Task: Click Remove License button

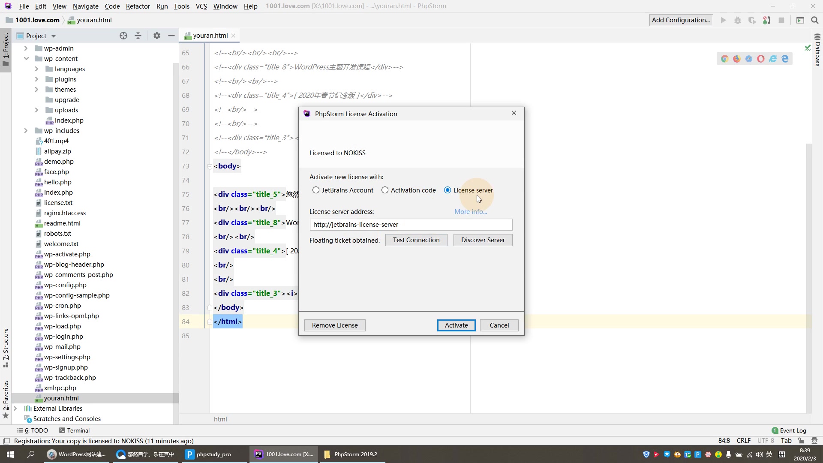Action: 335,325
